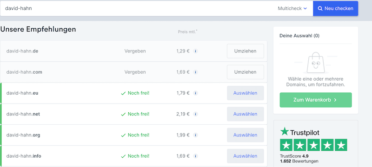Click Noch frei! status for david-hahn.info
The height and width of the screenshot is (167, 372).
135,156
